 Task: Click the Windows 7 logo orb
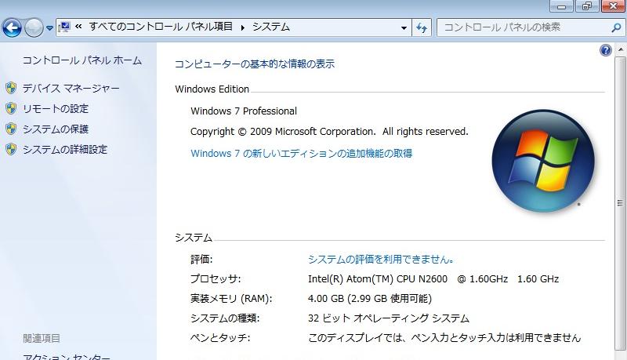click(543, 161)
